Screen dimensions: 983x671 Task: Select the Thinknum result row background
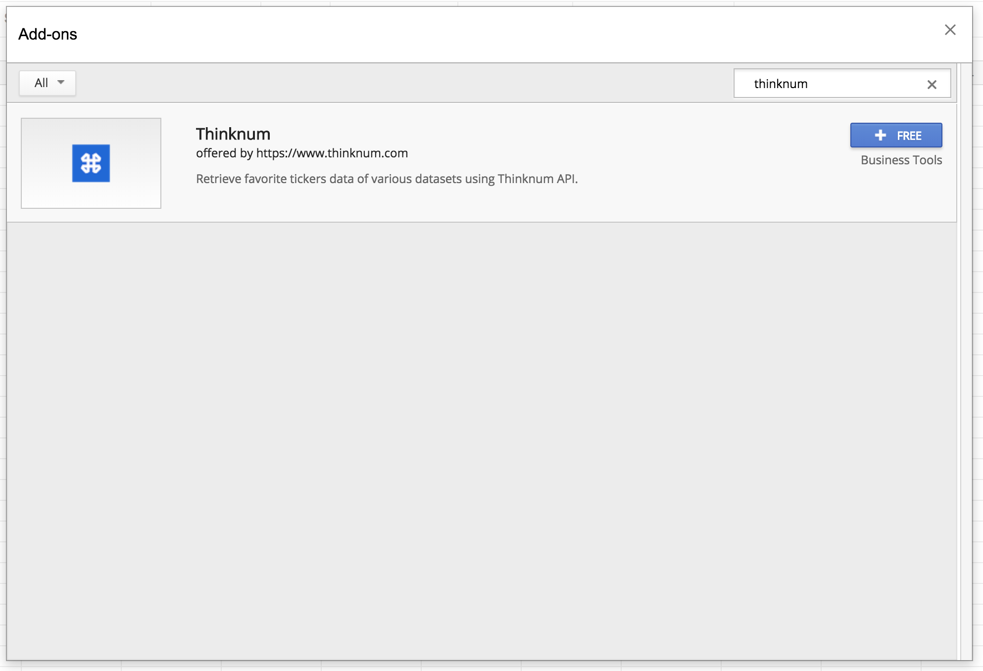(693, 198)
